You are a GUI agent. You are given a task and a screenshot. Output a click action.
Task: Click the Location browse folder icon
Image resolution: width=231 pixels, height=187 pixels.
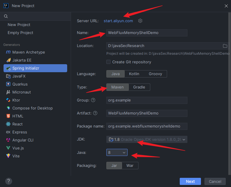click(225, 46)
